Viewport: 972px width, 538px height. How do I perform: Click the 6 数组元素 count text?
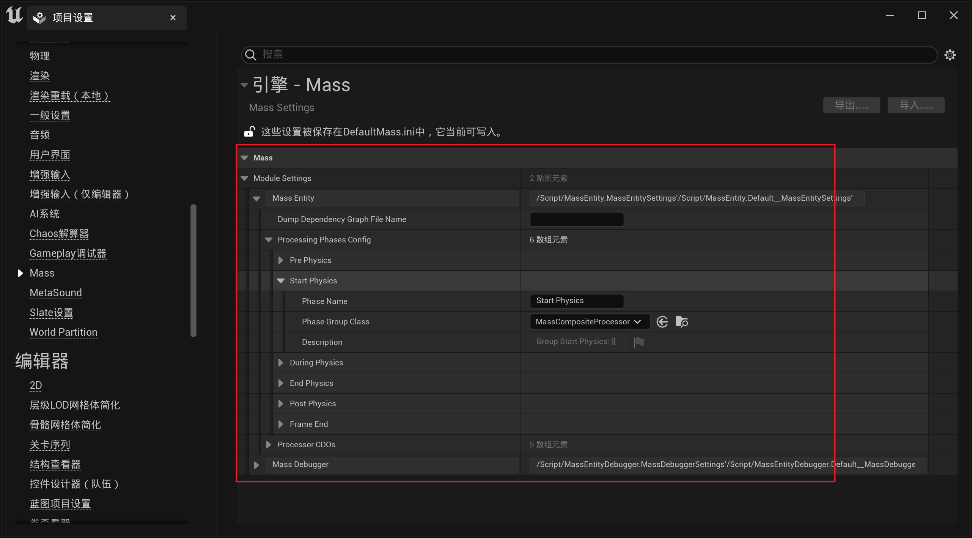click(x=549, y=240)
